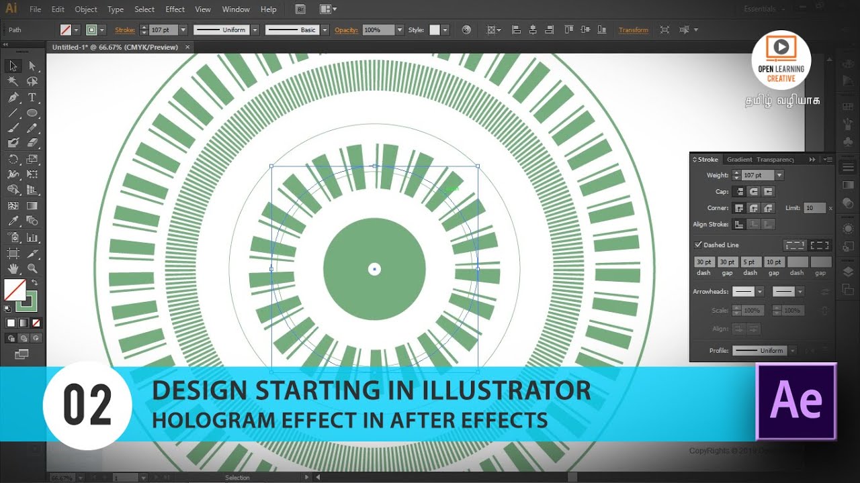Click the Transform link in control bar
Screen dimensions: 860x483
634,30
